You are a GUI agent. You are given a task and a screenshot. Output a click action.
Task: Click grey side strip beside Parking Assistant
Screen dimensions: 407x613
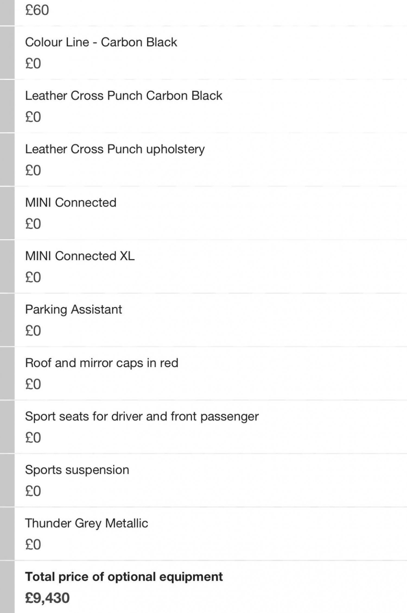(x=7, y=320)
